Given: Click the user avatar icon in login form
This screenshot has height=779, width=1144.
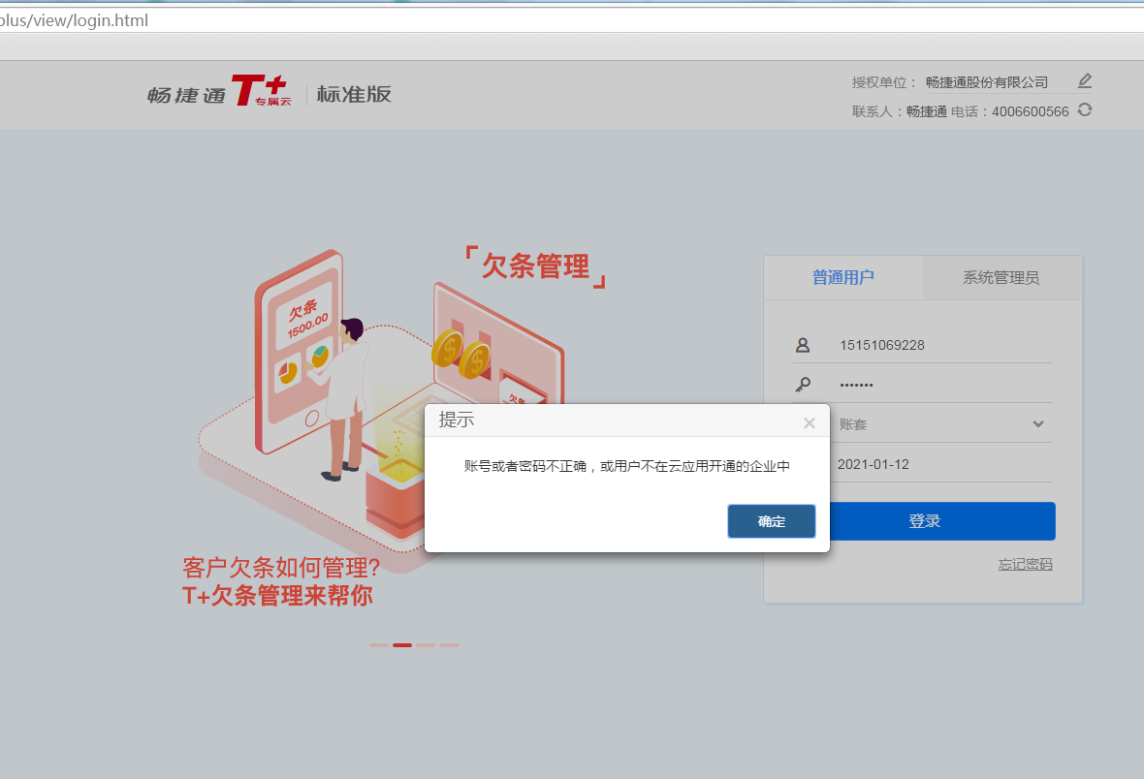Looking at the screenshot, I should (803, 345).
